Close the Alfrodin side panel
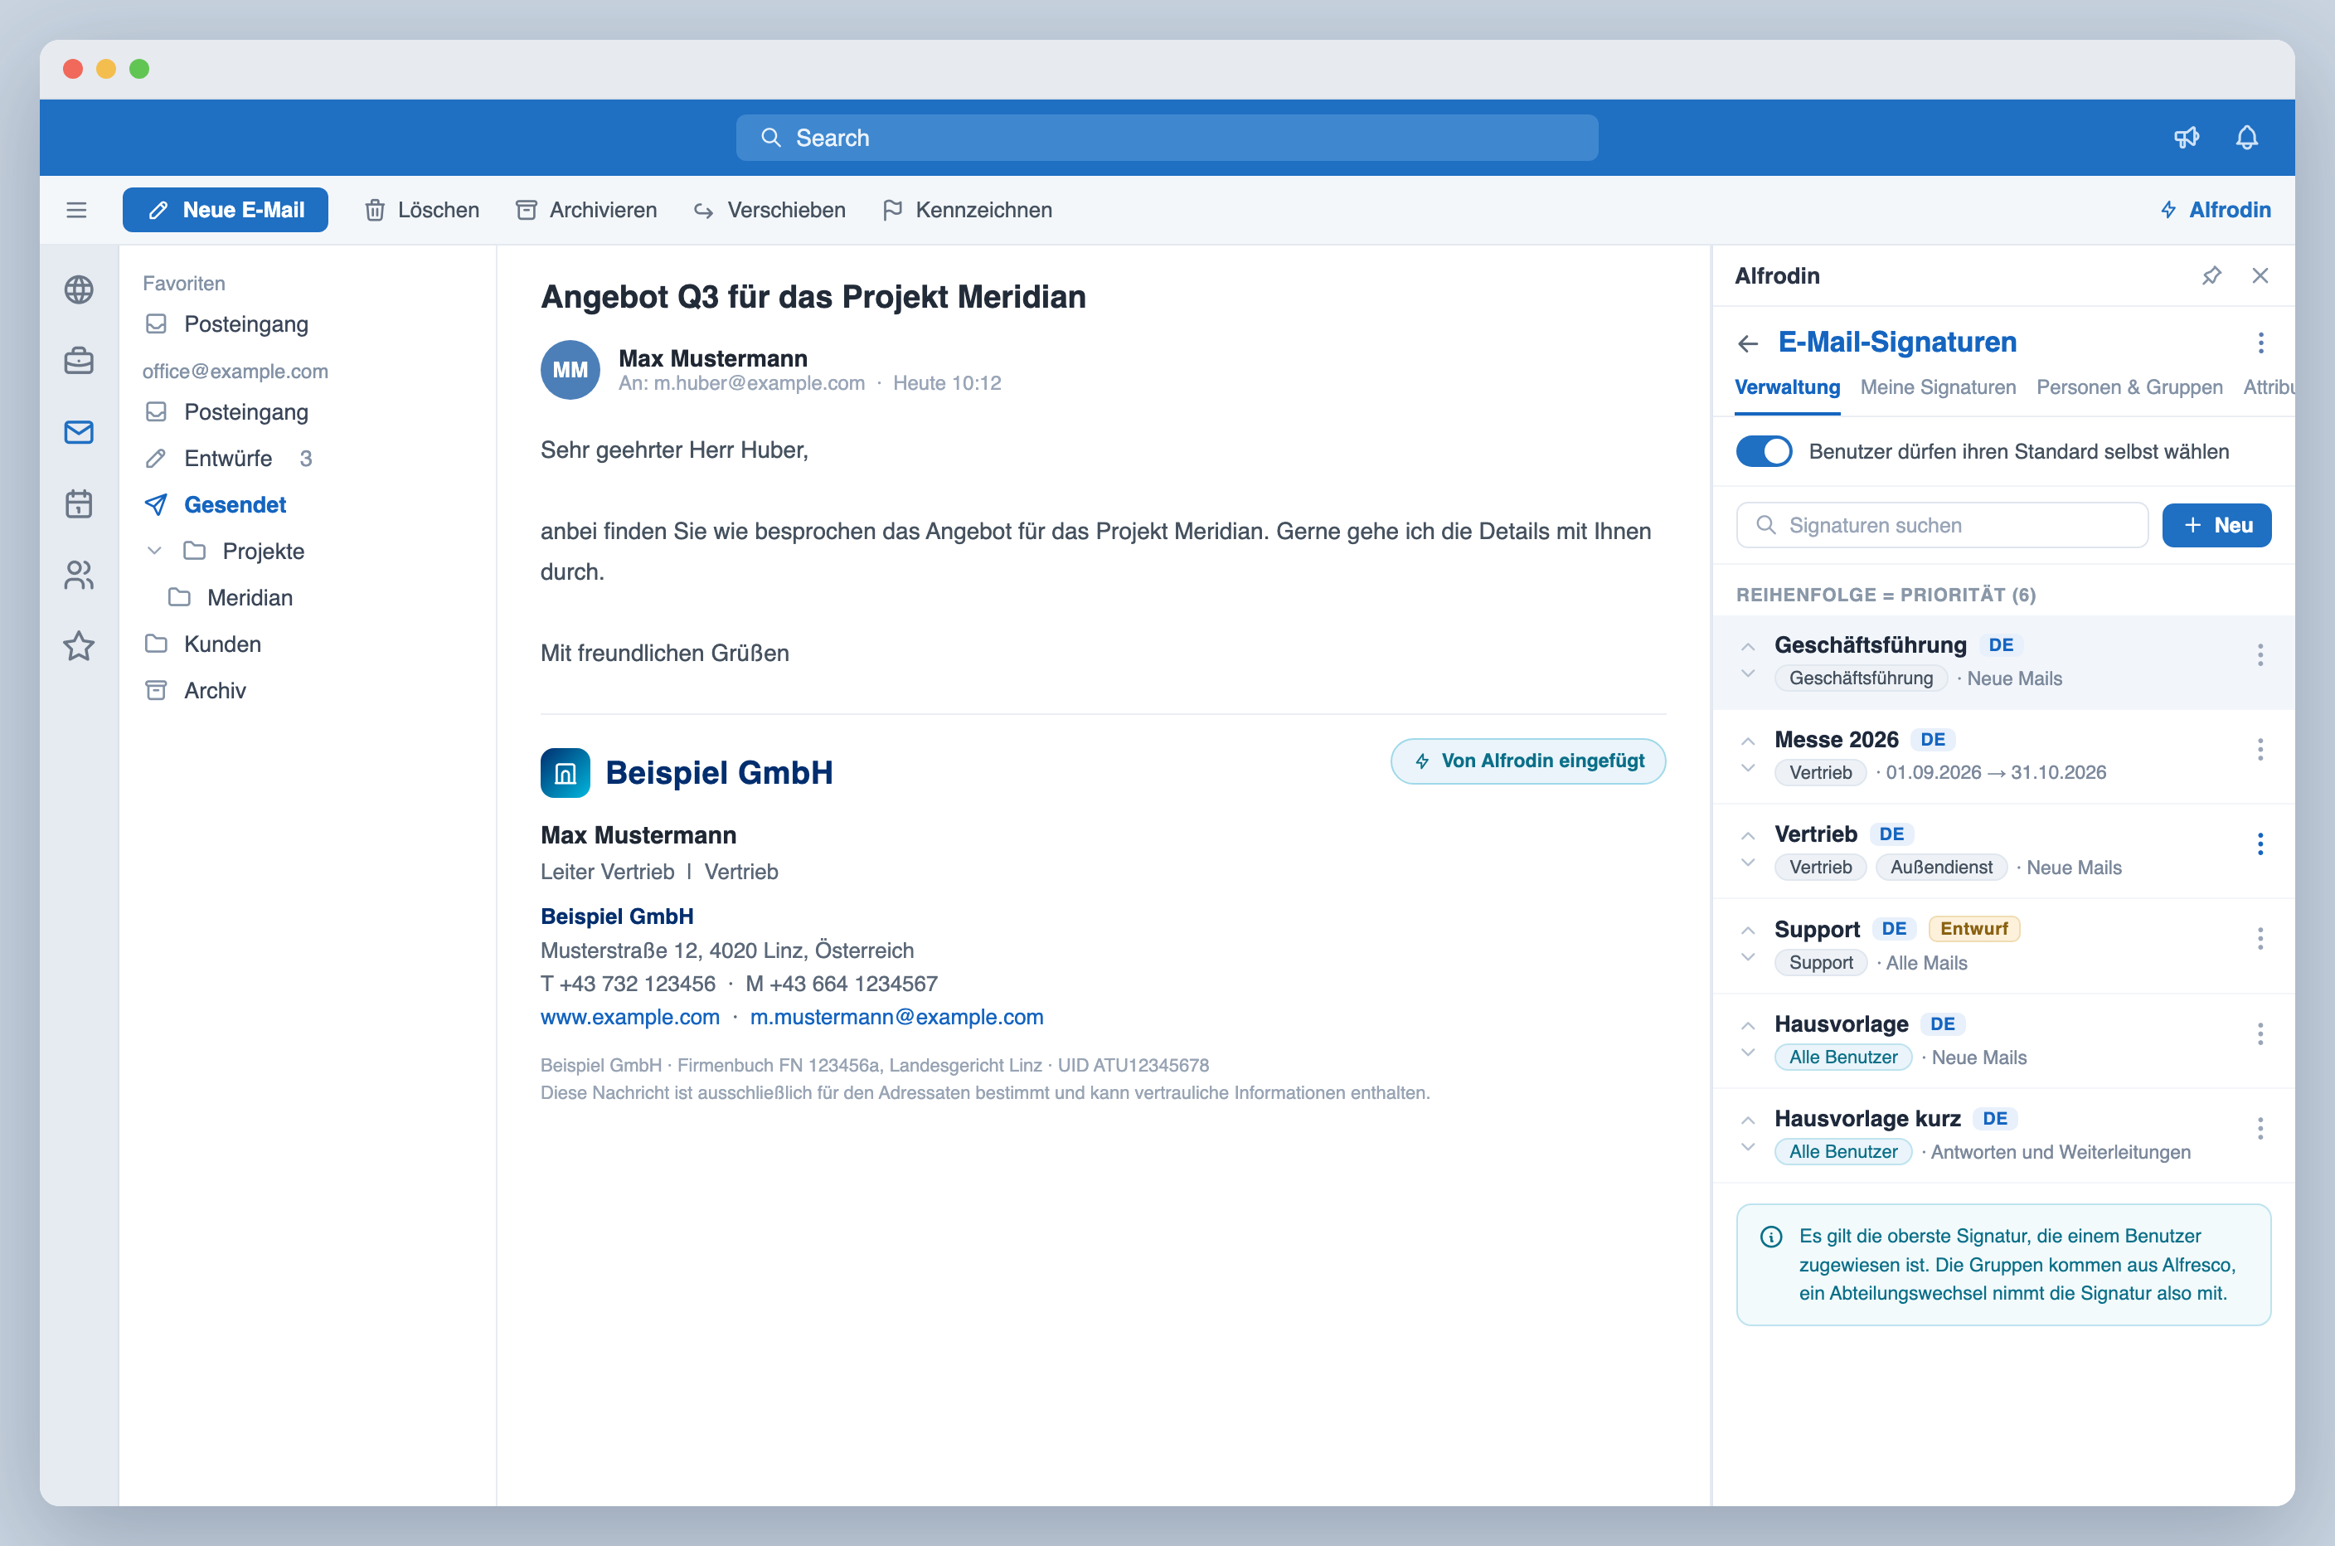The height and width of the screenshot is (1546, 2335). tap(2260, 276)
